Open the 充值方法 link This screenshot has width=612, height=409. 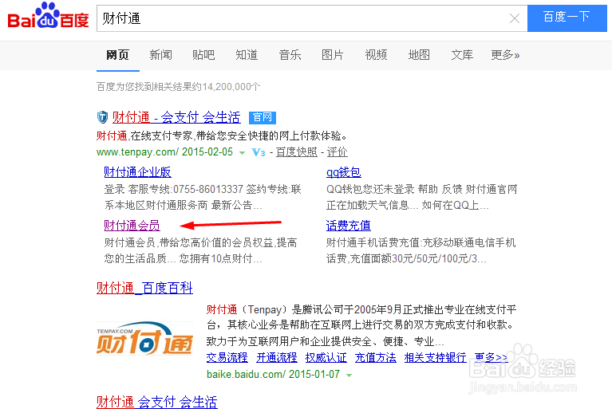[x=376, y=357]
